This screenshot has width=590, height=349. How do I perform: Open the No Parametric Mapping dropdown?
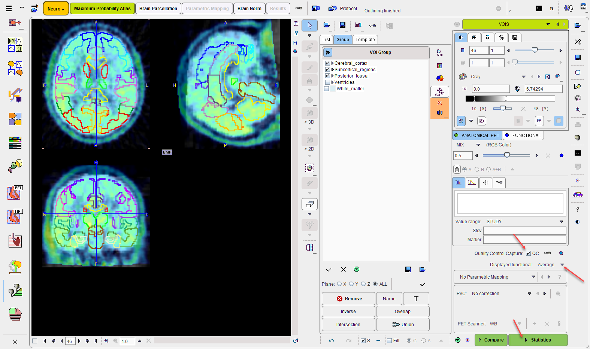click(x=533, y=277)
